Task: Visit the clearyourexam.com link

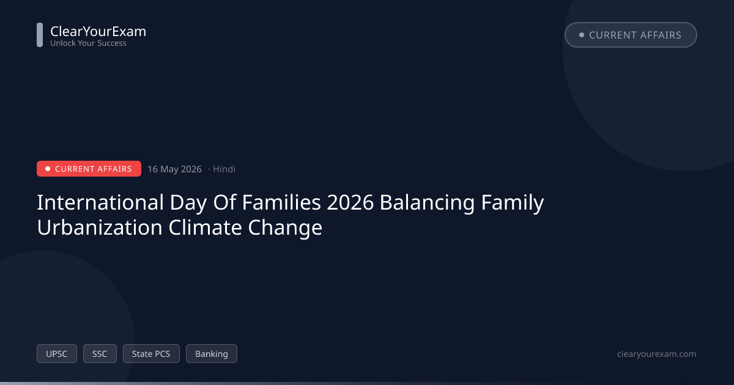Action: 657,354
